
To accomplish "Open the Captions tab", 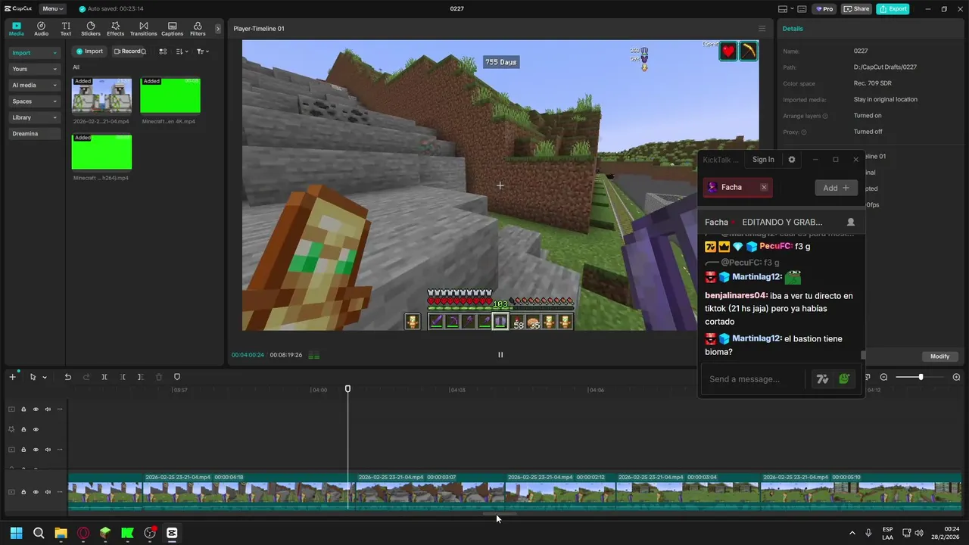I will (x=172, y=29).
